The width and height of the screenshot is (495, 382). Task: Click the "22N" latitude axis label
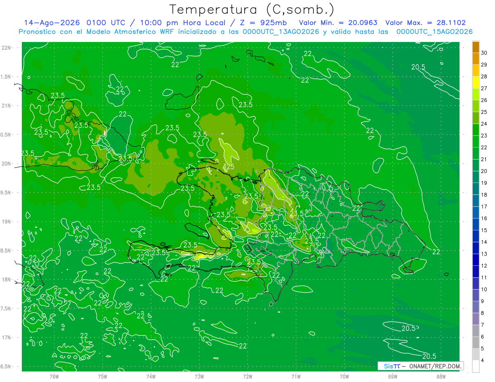tap(7, 48)
